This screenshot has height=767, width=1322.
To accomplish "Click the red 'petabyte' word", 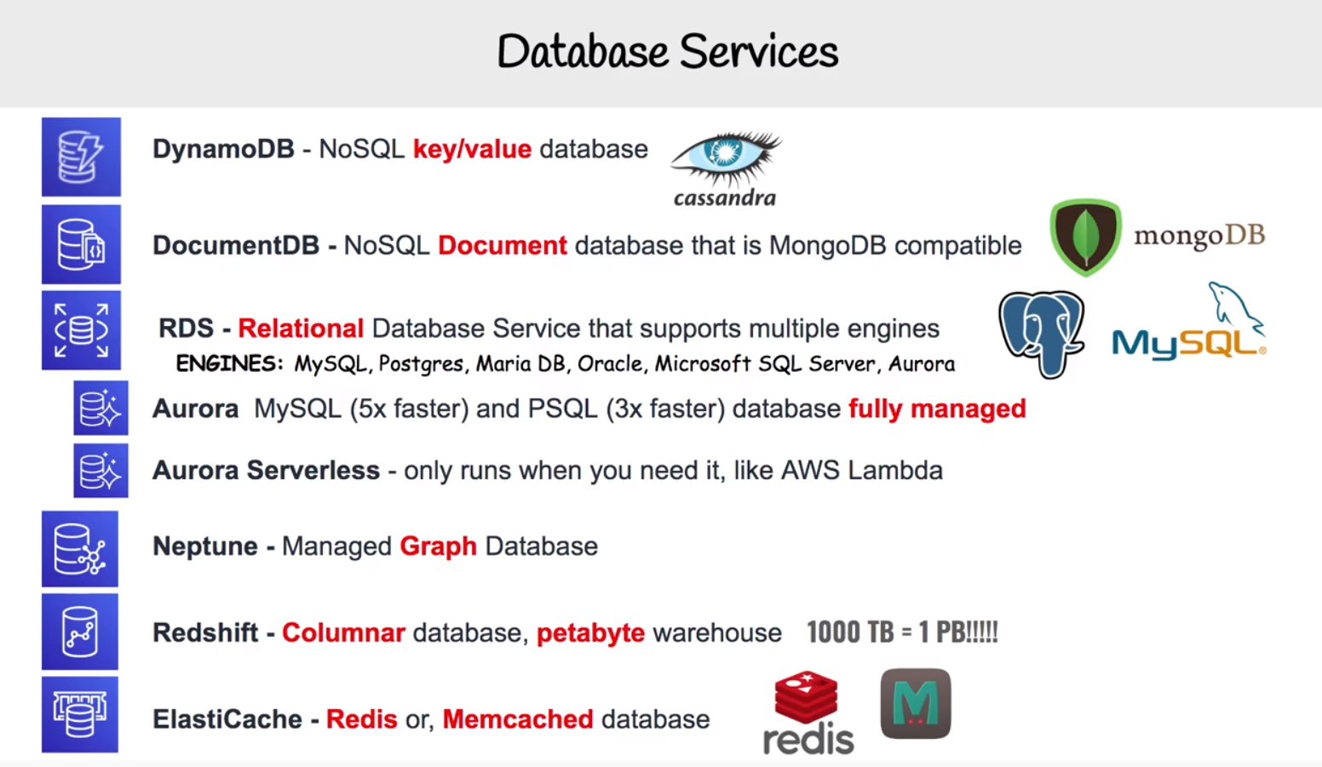I will click(x=590, y=633).
